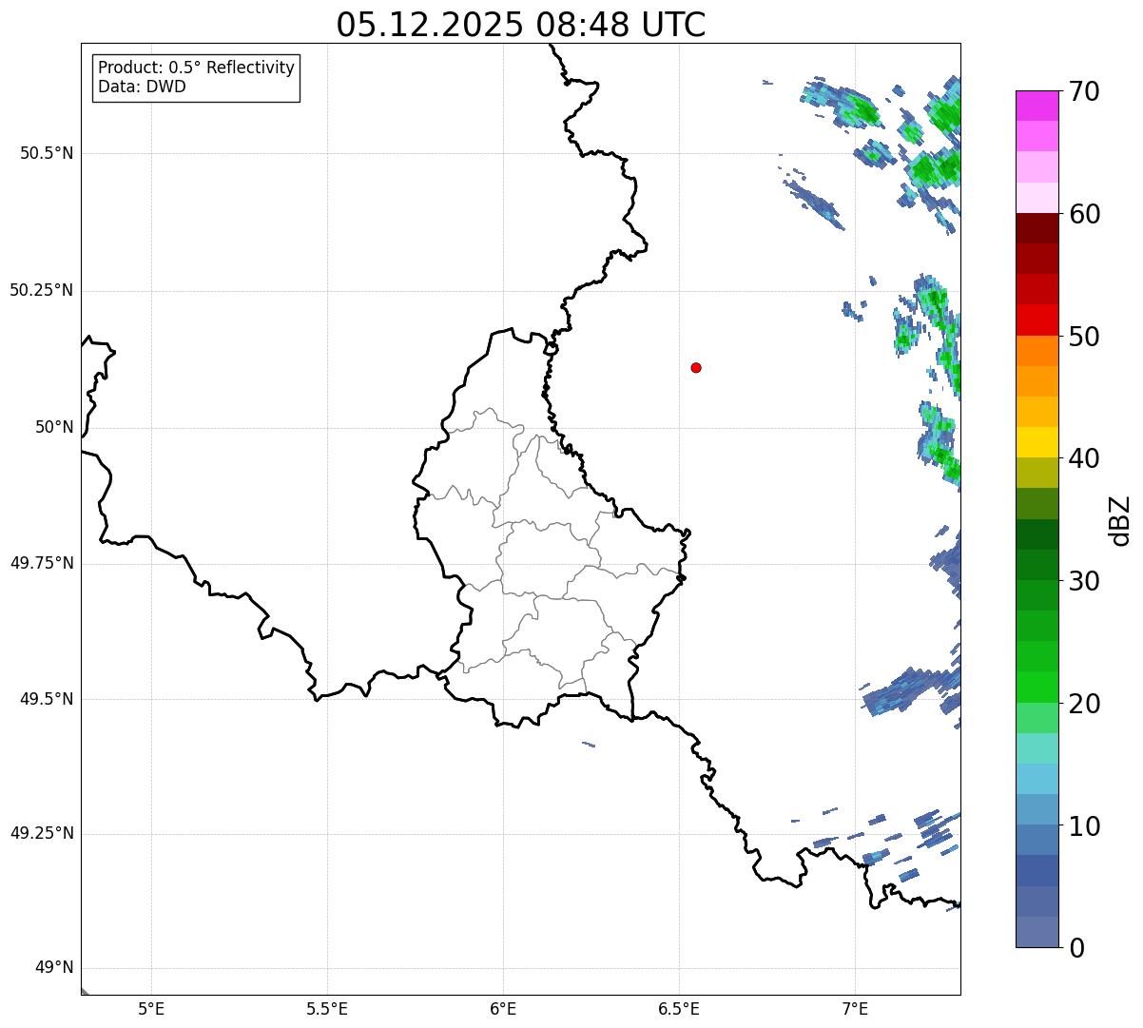This screenshot has width=1143, height=1028.
Task: Click the 5°E longitude label
Action: [151, 1008]
